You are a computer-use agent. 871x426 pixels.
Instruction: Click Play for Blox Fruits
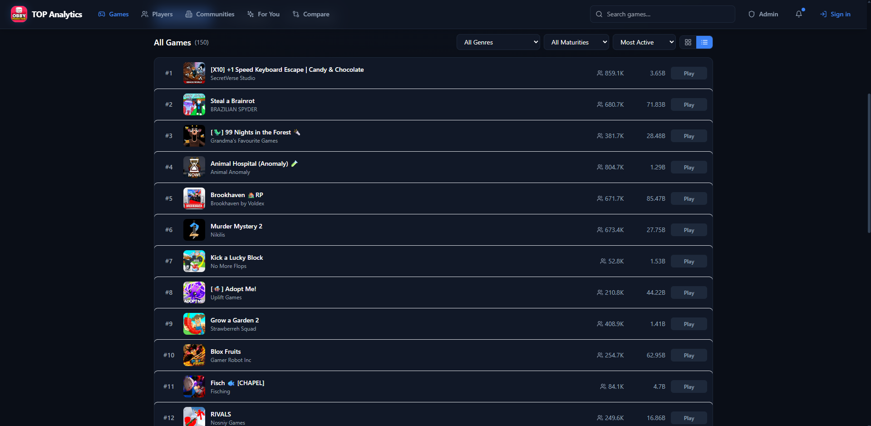(689, 355)
